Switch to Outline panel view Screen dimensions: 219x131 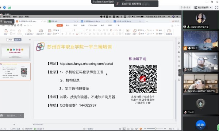10,40
